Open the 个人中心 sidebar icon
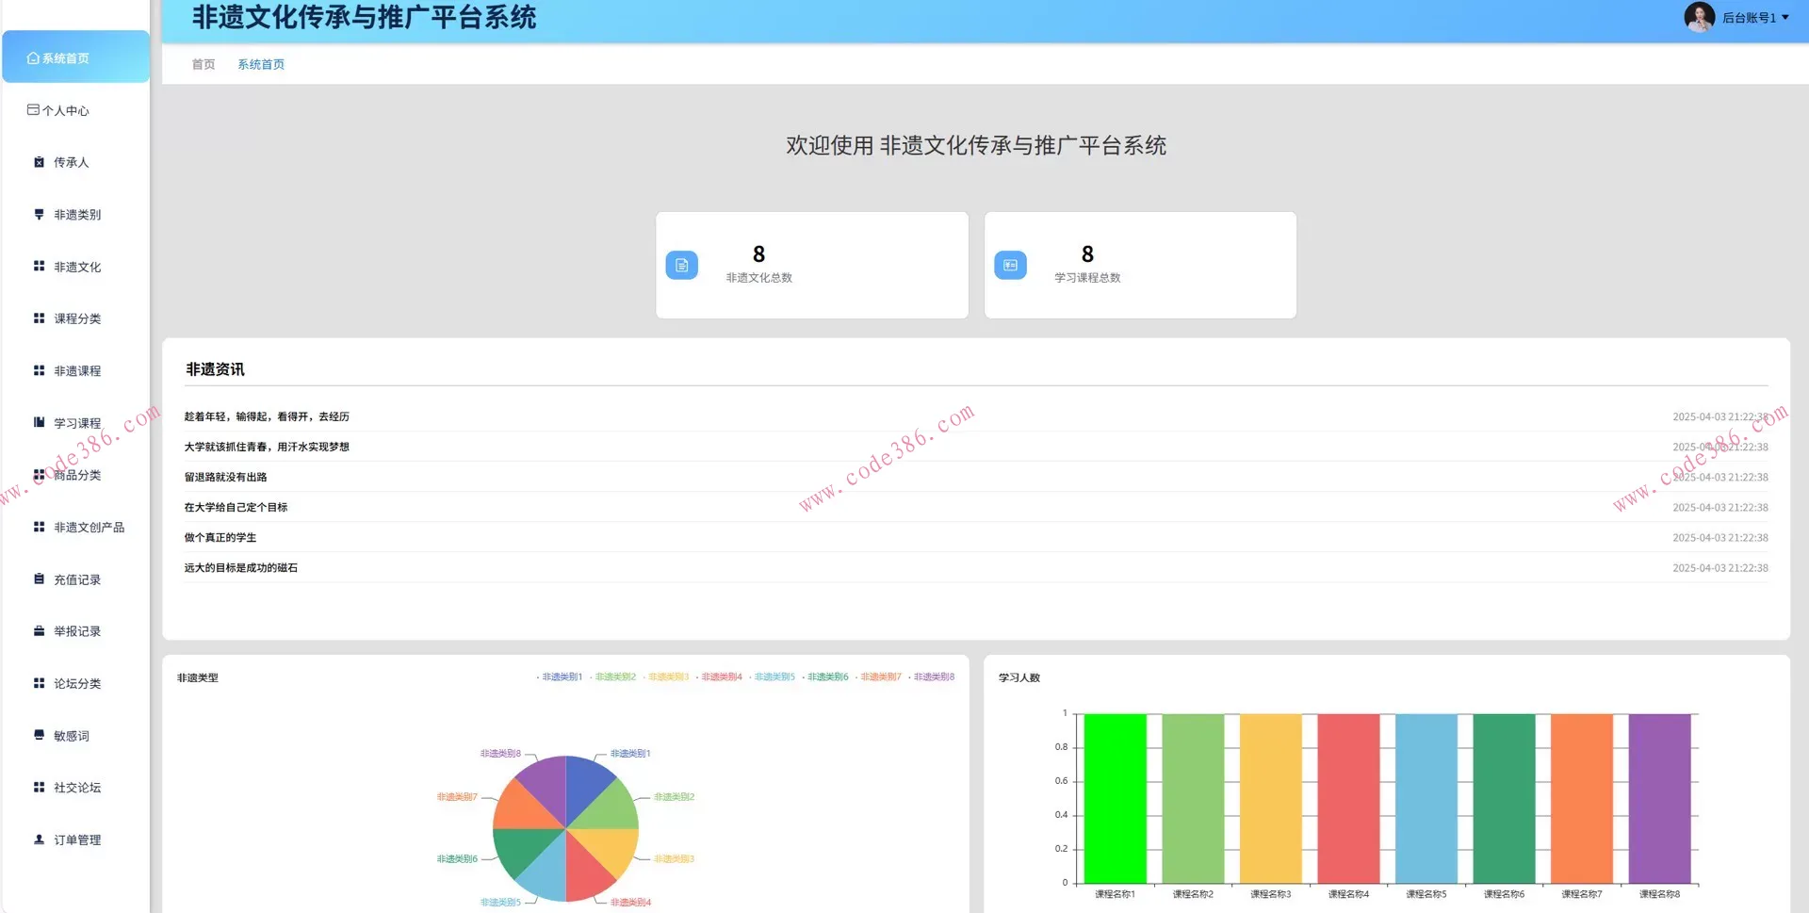Viewport: 1809px width, 913px height. point(32,110)
